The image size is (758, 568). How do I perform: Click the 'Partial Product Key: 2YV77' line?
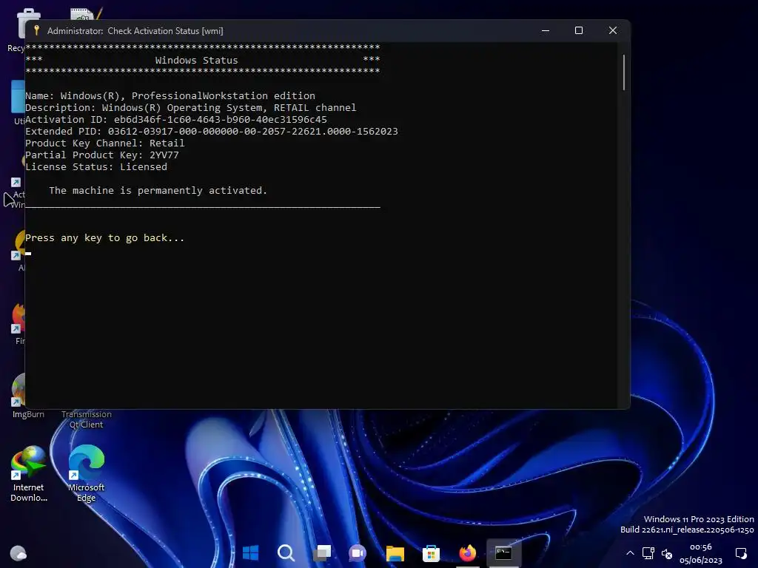point(102,155)
